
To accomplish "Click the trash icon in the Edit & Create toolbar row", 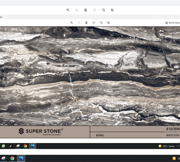I will coord(86,23).
